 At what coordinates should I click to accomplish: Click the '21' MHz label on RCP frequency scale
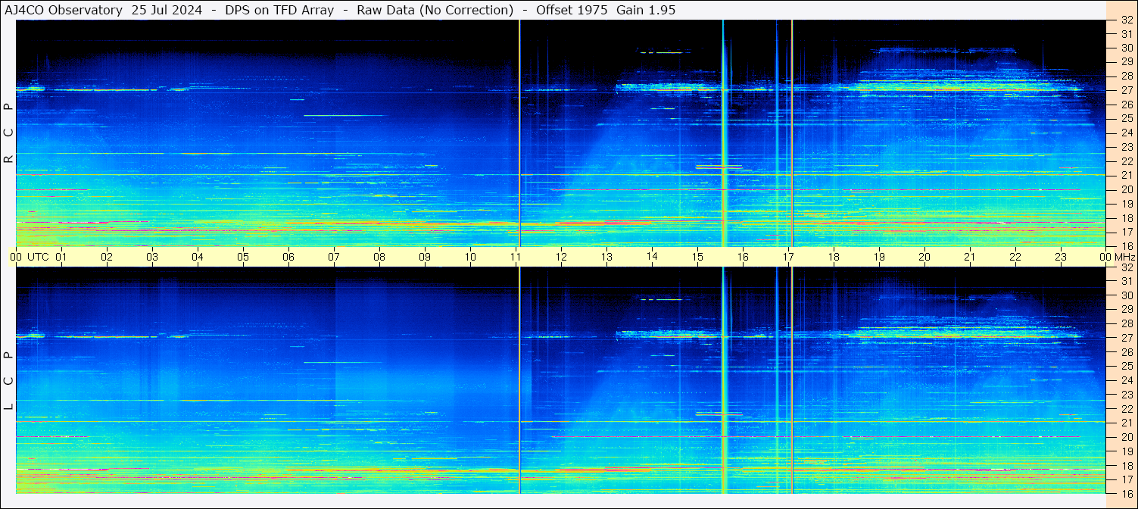1126,175
